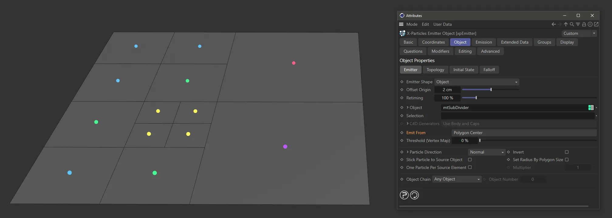Viewport: 612px width, 218px height.
Task: Toggle keyframe diamond for Threshold (Vertex Map)
Action: click(402, 140)
